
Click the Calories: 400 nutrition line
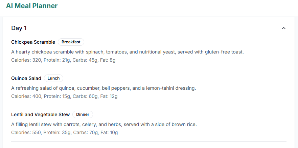coord(64,96)
